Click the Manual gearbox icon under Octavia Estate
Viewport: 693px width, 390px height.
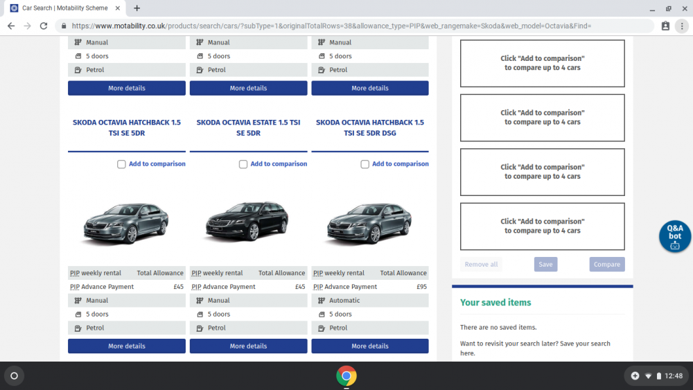pyautogui.click(x=200, y=301)
